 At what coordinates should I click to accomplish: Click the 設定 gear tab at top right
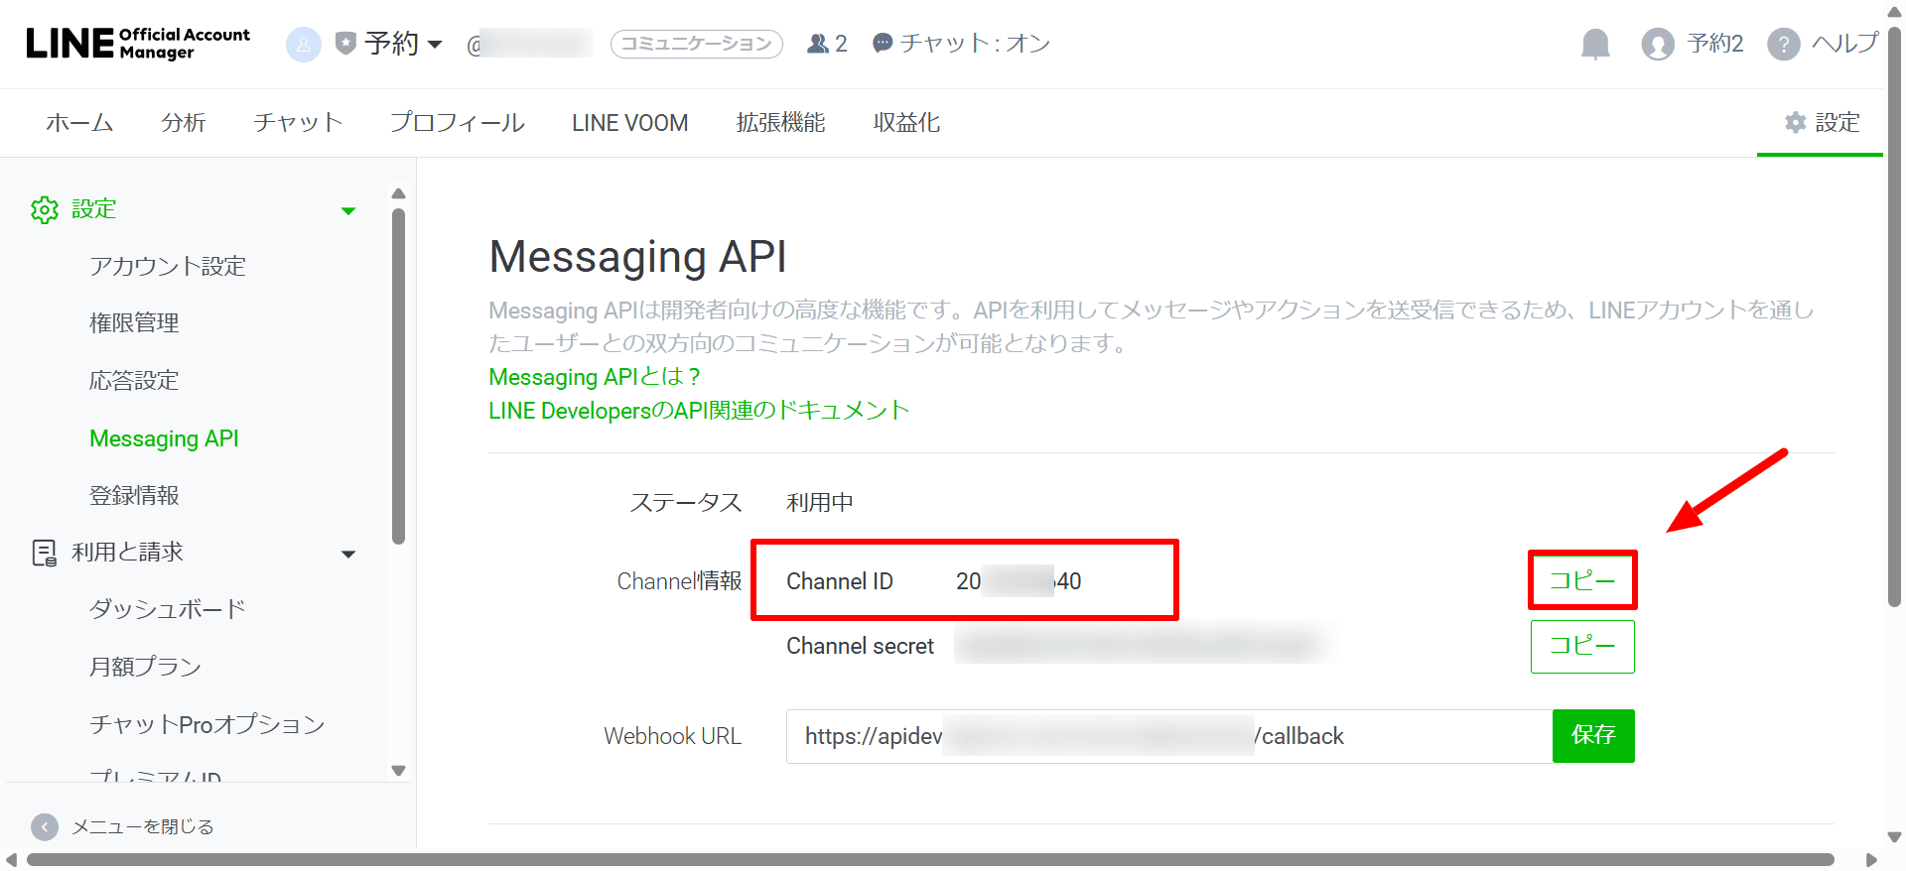pyautogui.click(x=1822, y=123)
